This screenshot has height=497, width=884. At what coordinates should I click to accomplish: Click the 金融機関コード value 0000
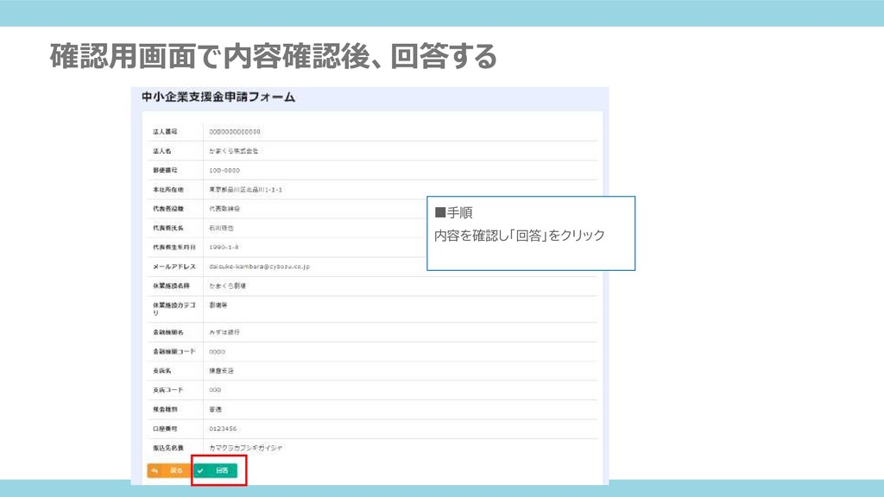(x=217, y=352)
